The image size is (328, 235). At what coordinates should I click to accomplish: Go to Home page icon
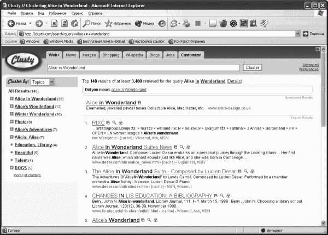(75, 23)
